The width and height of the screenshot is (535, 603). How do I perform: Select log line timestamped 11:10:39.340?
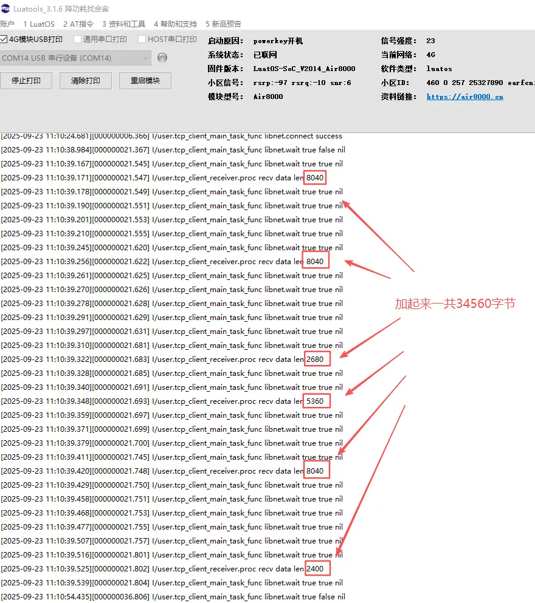click(x=171, y=387)
